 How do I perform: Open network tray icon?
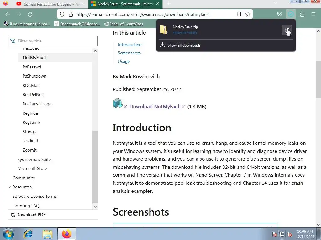click(282, 234)
